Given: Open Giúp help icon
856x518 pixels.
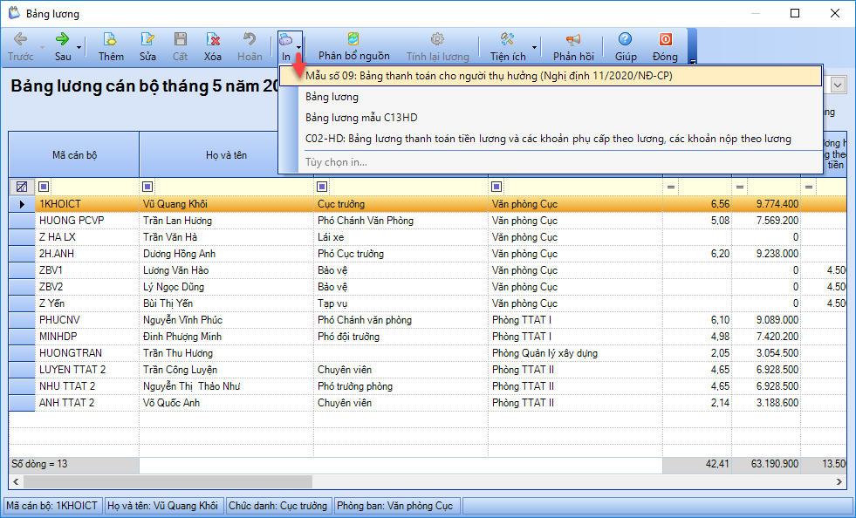Looking at the screenshot, I should (625, 40).
